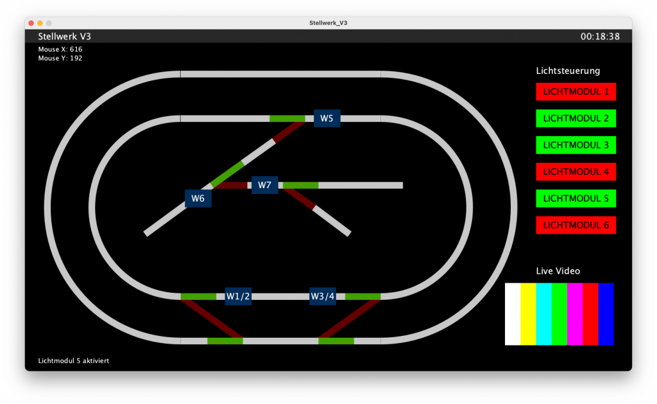Screen dimensions: 657x404
Task: Click the yellow bar in Live Video
Action: [x=528, y=314]
